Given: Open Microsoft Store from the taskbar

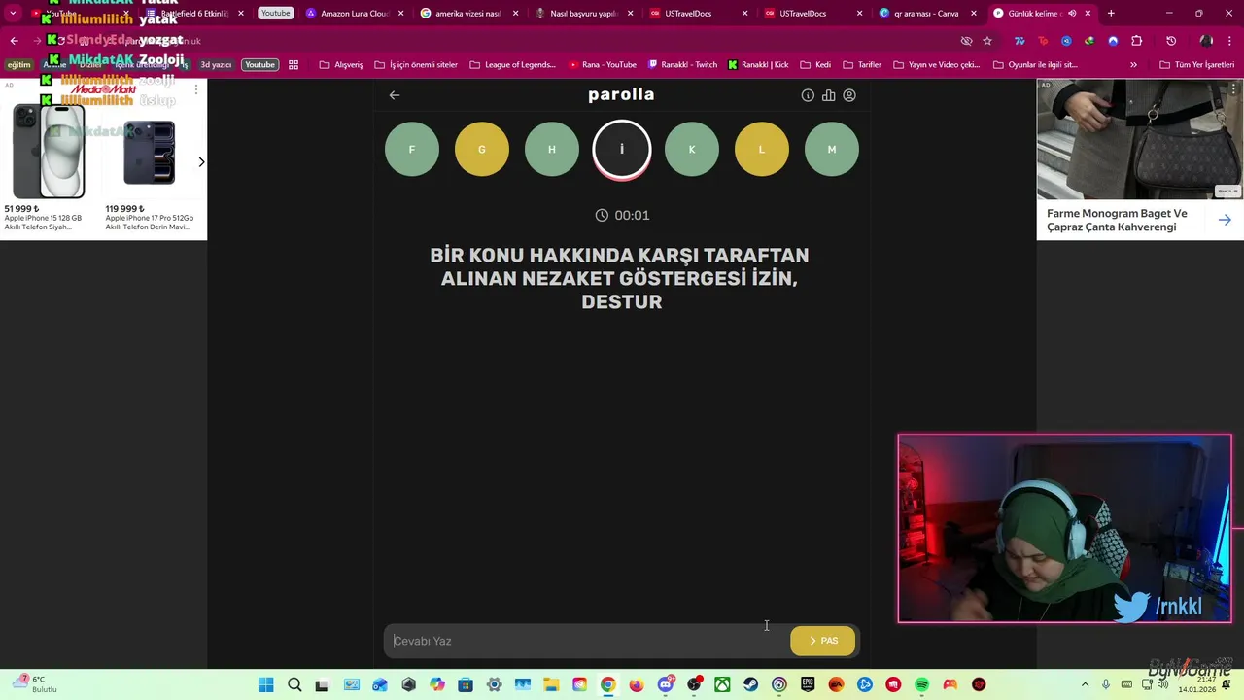Looking at the screenshot, I should click(x=466, y=684).
